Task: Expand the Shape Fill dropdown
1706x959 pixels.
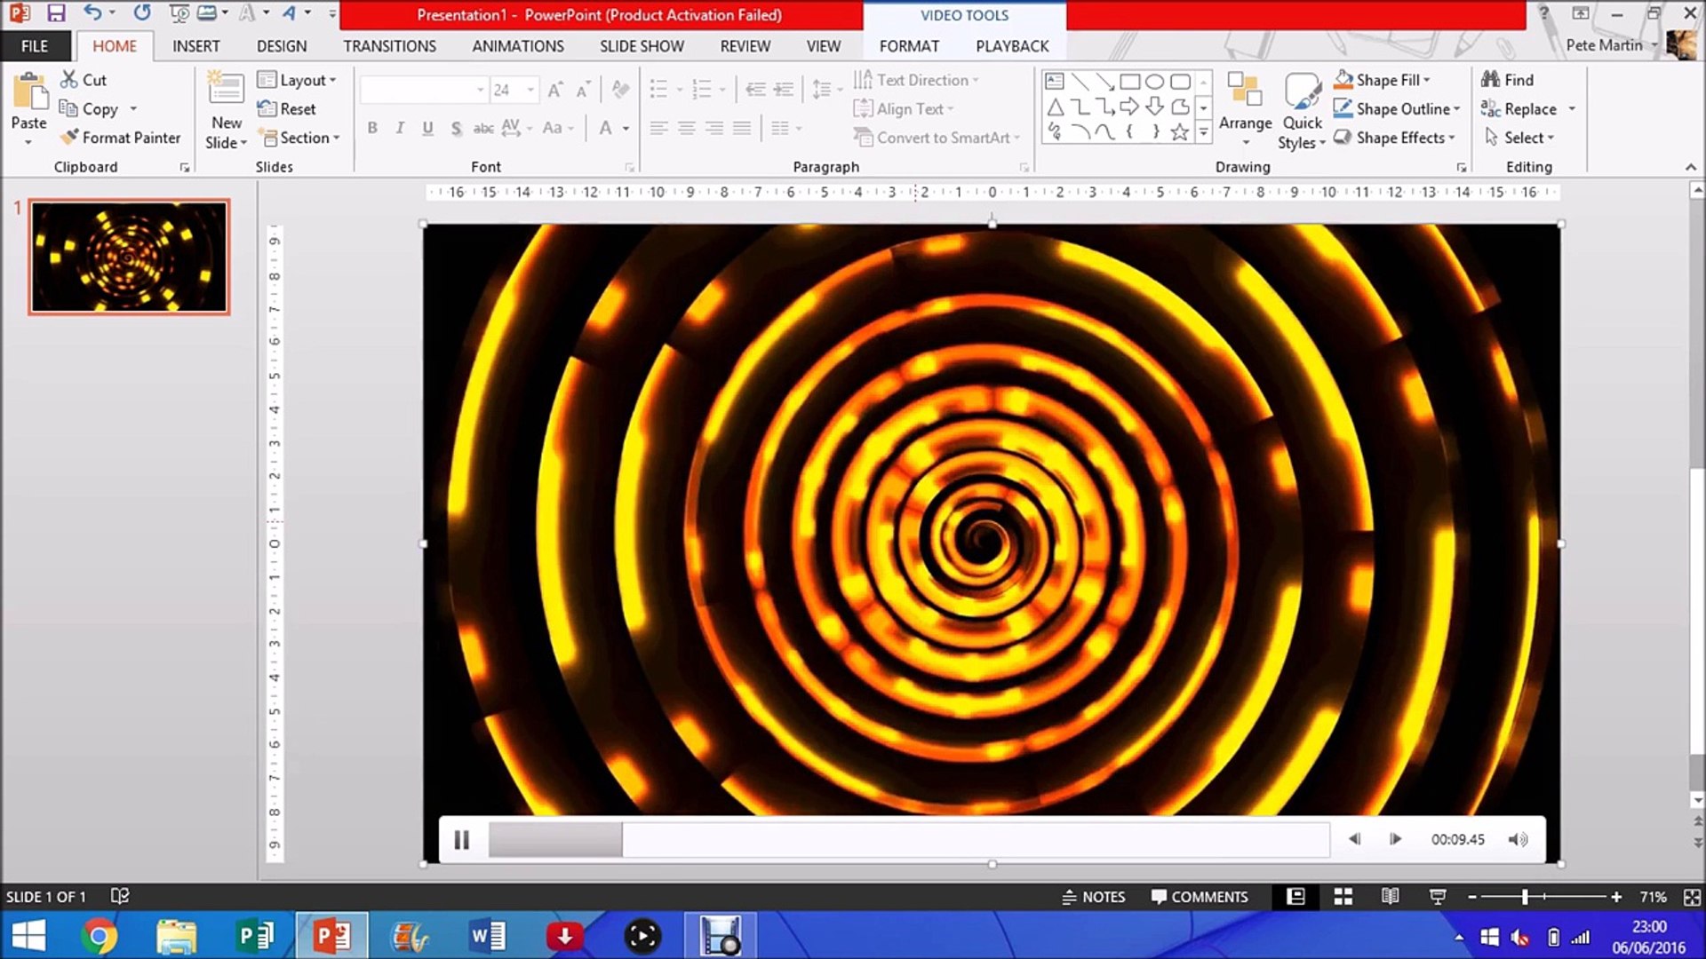Action: pyautogui.click(x=1427, y=80)
